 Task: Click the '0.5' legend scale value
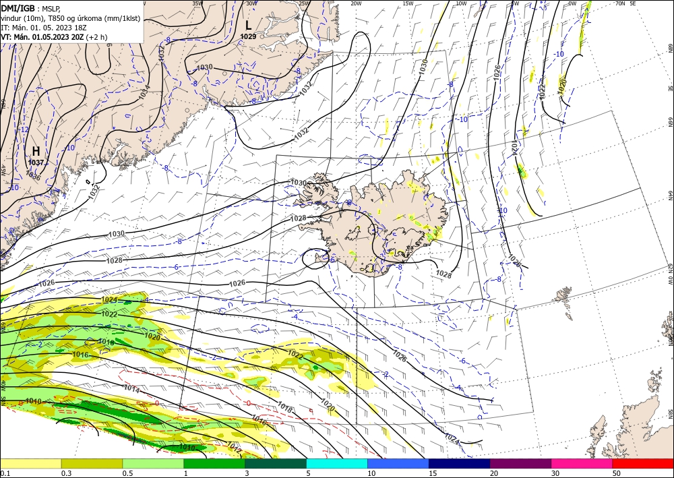click(127, 473)
